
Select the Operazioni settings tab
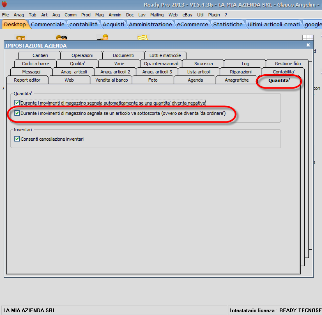[x=82, y=55]
